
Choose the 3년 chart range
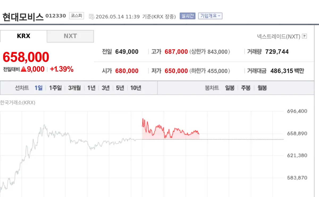(x=106, y=88)
